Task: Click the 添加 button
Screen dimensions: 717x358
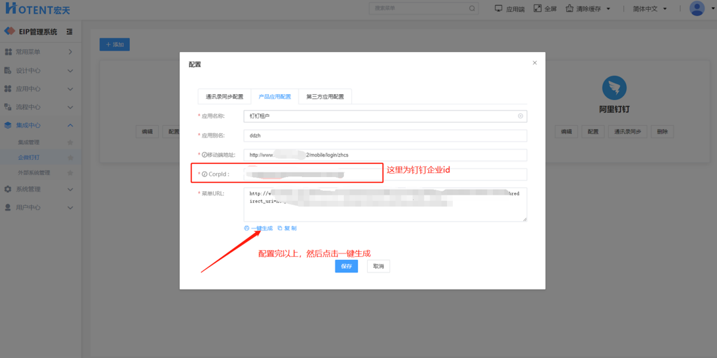Action: coord(115,44)
